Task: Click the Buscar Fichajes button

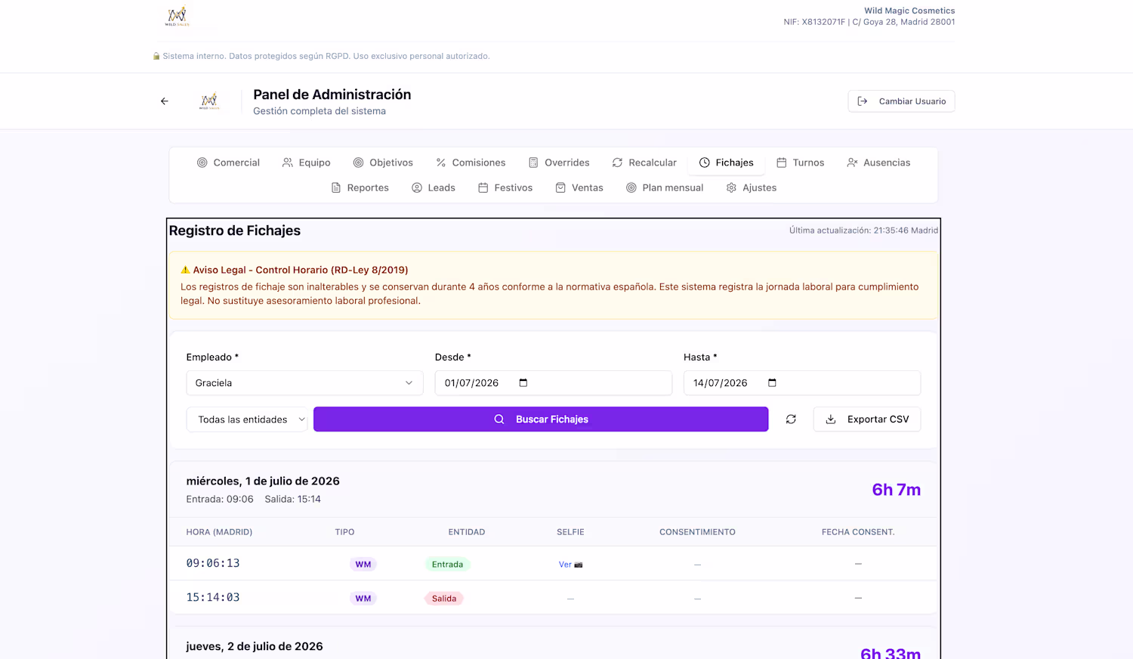Action: click(x=541, y=419)
